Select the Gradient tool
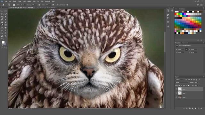Viewport: 205px width, 115px height. coord(5,25)
